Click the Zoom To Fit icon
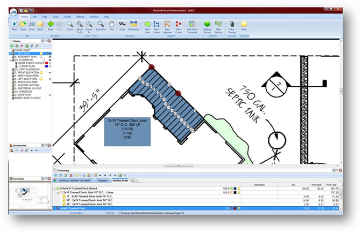Viewport: 362px width, 233px height. click(x=79, y=25)
